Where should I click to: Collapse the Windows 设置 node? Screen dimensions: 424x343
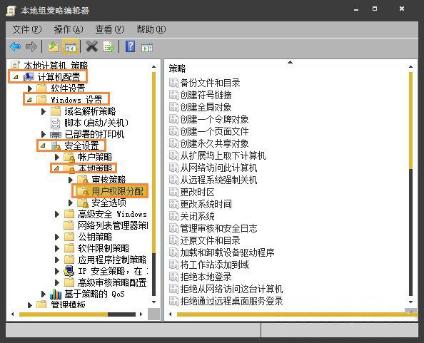[x=29, y=100]
